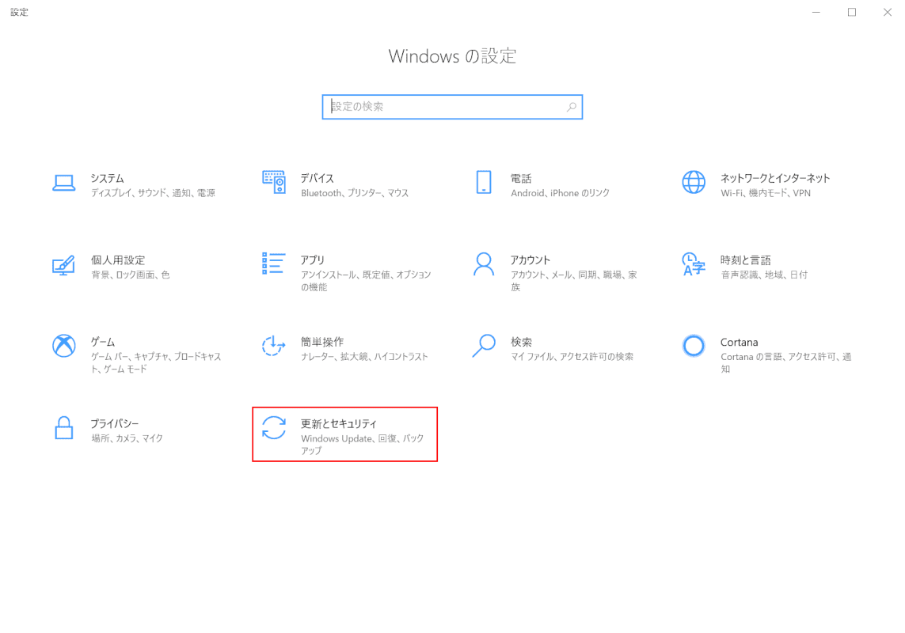This screenshot has height=633, width=905.
Task: Click the ゲーム category title
Action: (103, 342)
